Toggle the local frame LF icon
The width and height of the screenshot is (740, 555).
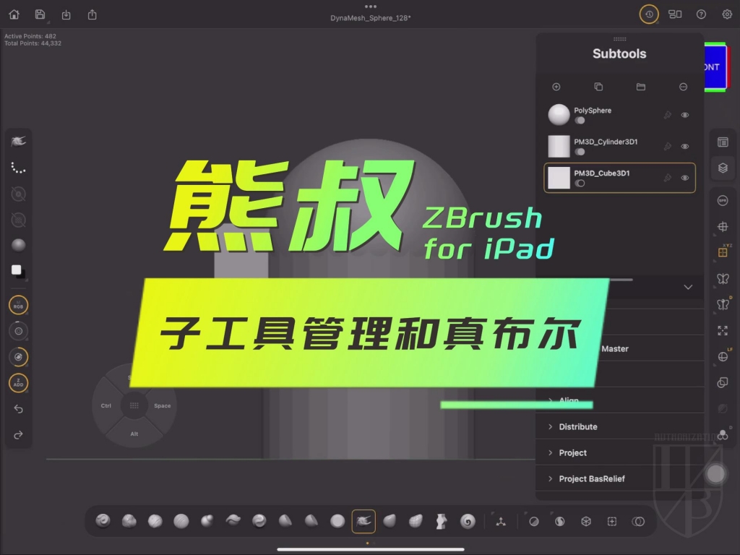(x=723, y=356)
